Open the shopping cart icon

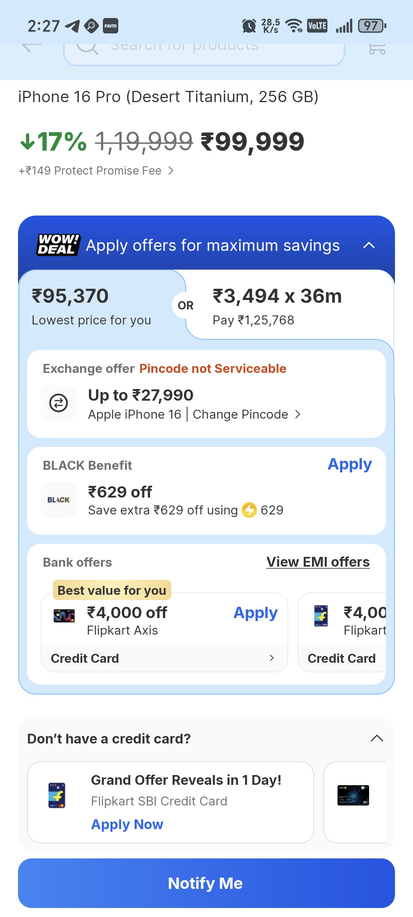pos(377,49)
